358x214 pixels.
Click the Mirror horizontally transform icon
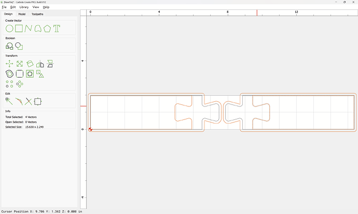point(40,64)
